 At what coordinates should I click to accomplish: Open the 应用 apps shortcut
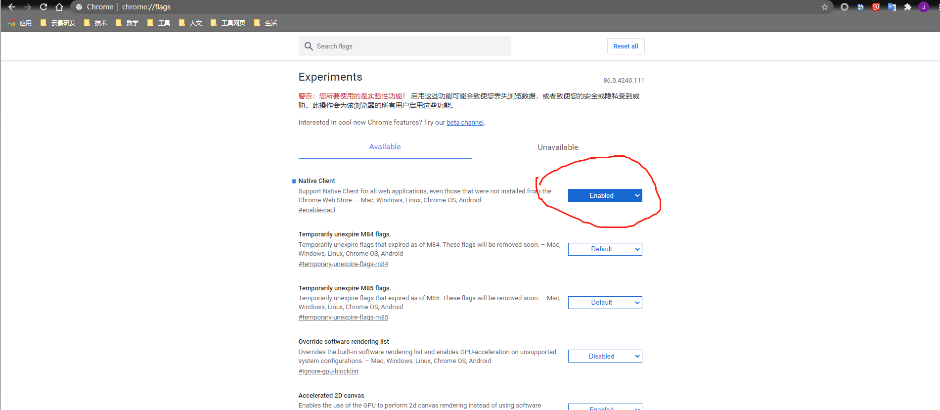pyautogui.click(x=20, y=23)
